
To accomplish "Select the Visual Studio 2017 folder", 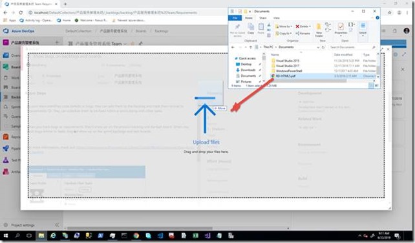I will point(288,66).
